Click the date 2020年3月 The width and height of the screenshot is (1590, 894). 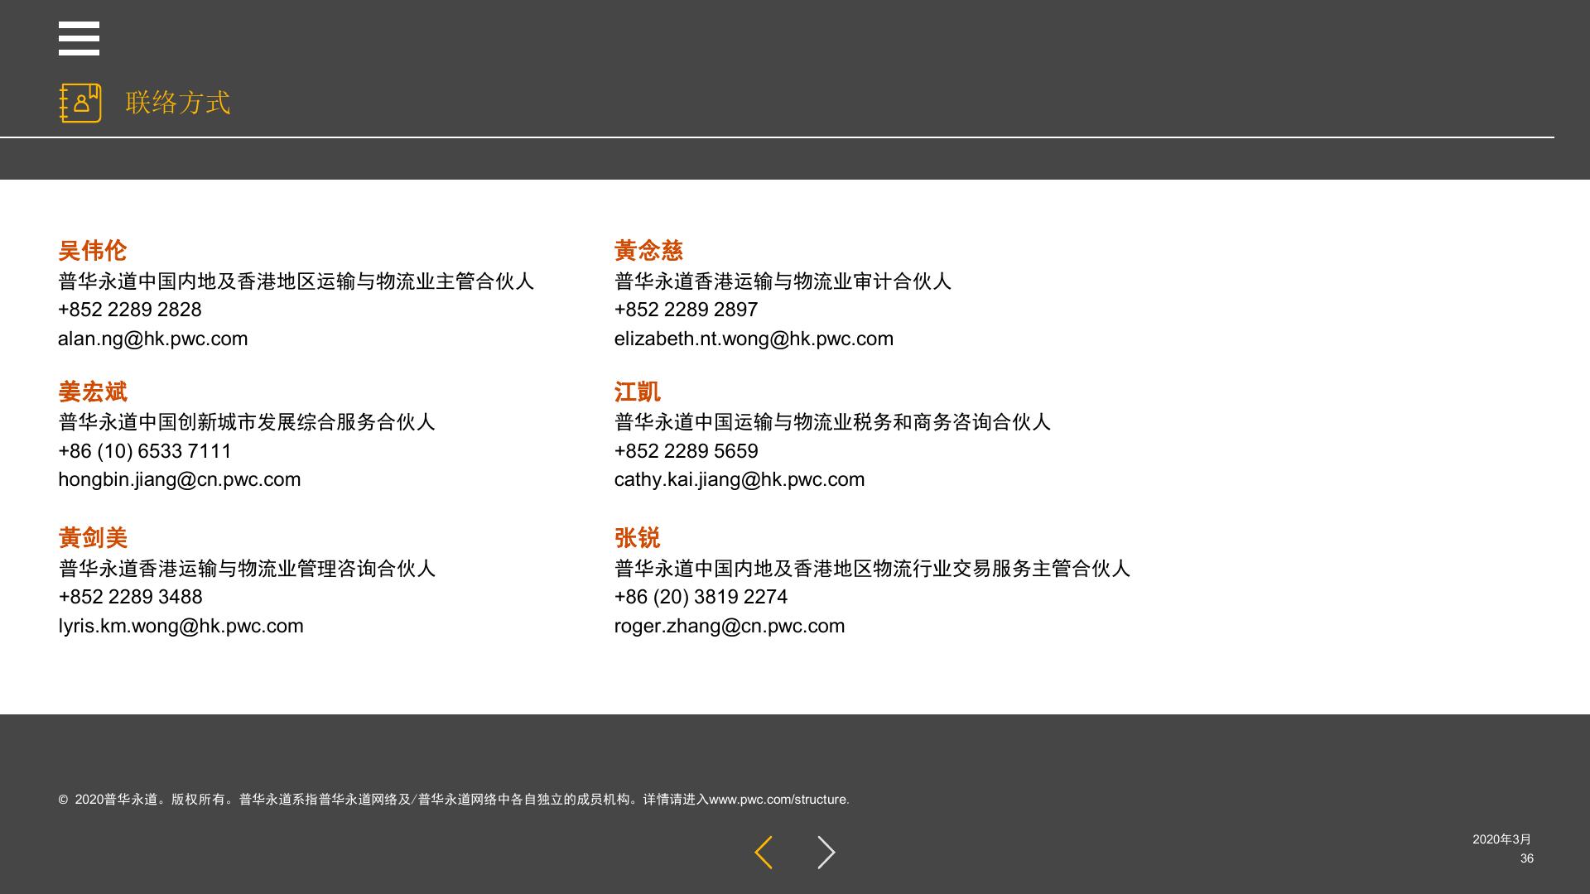pos(1502,839)
